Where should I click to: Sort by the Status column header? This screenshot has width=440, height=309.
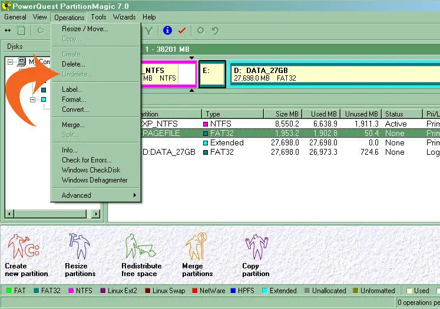click(x=402, y=114)
